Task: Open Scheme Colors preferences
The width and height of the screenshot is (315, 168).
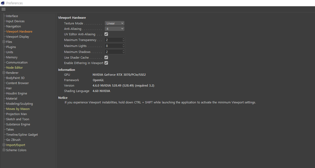Action: pos(16,150)
